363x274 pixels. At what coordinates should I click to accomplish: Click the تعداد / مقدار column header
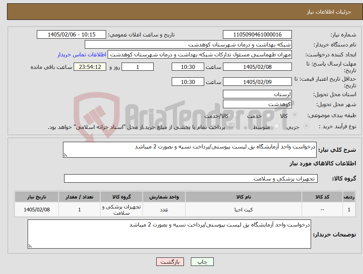[79, 197]
